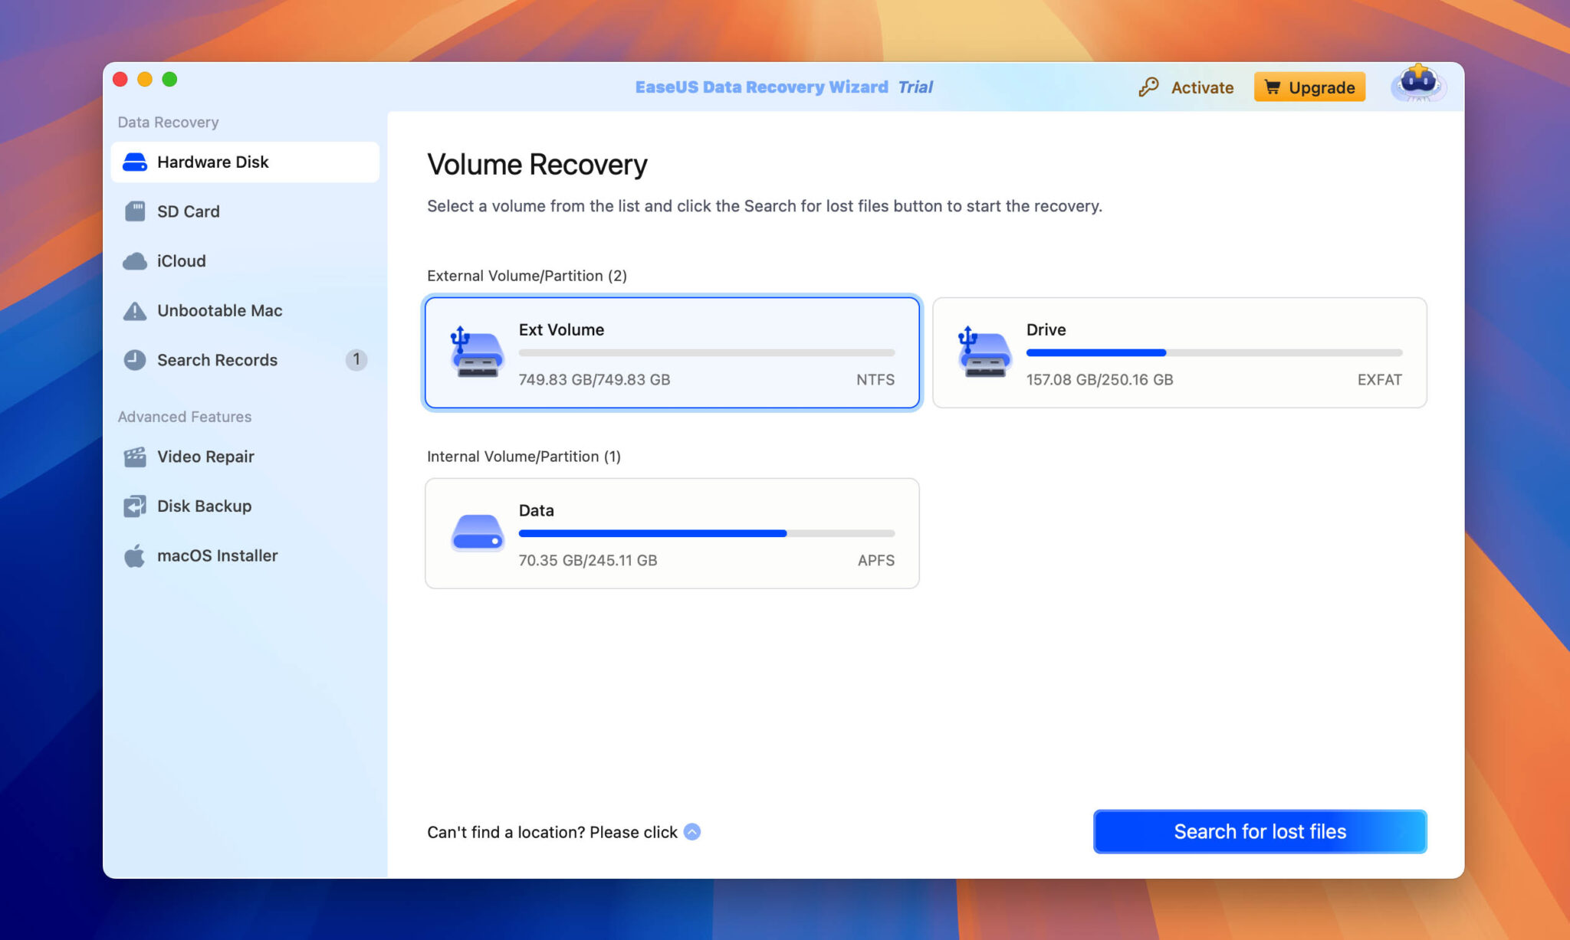The height and width of the screenshot is (940, 1570).
Task: Expand the can't find location arrow
Action: click(691, 832)
